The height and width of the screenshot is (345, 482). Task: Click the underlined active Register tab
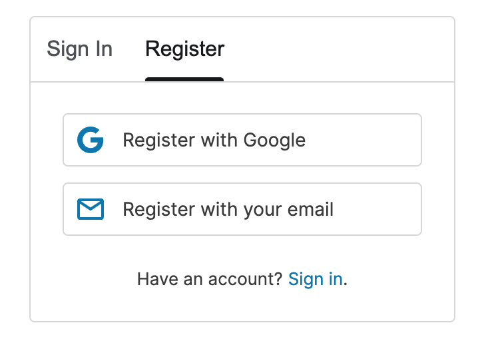[184, 49]
